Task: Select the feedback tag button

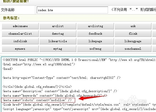Action: point(95,34)
